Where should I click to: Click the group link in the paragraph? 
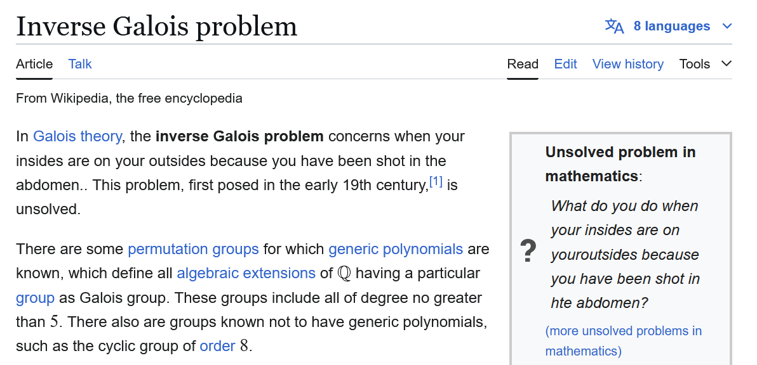35,298
